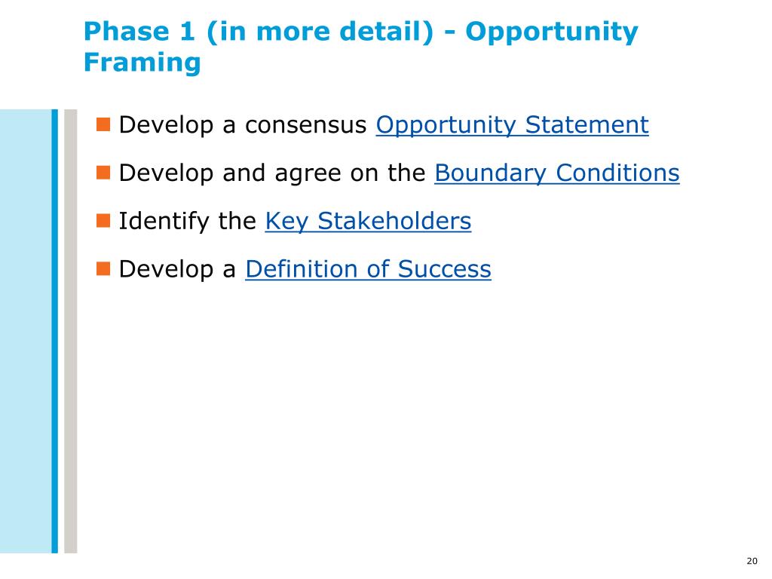Select the word Framing in the title
Viewport: 772px width, 579px height.
[x=142, y=63]
